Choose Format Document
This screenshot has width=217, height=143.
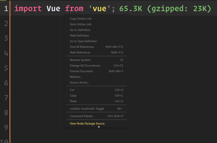tap(81, 71)
